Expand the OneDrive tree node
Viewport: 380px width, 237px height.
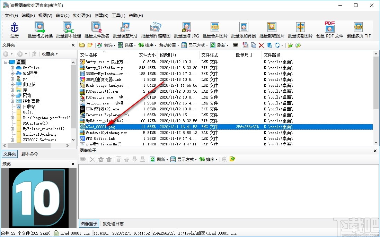pos(12,68)
